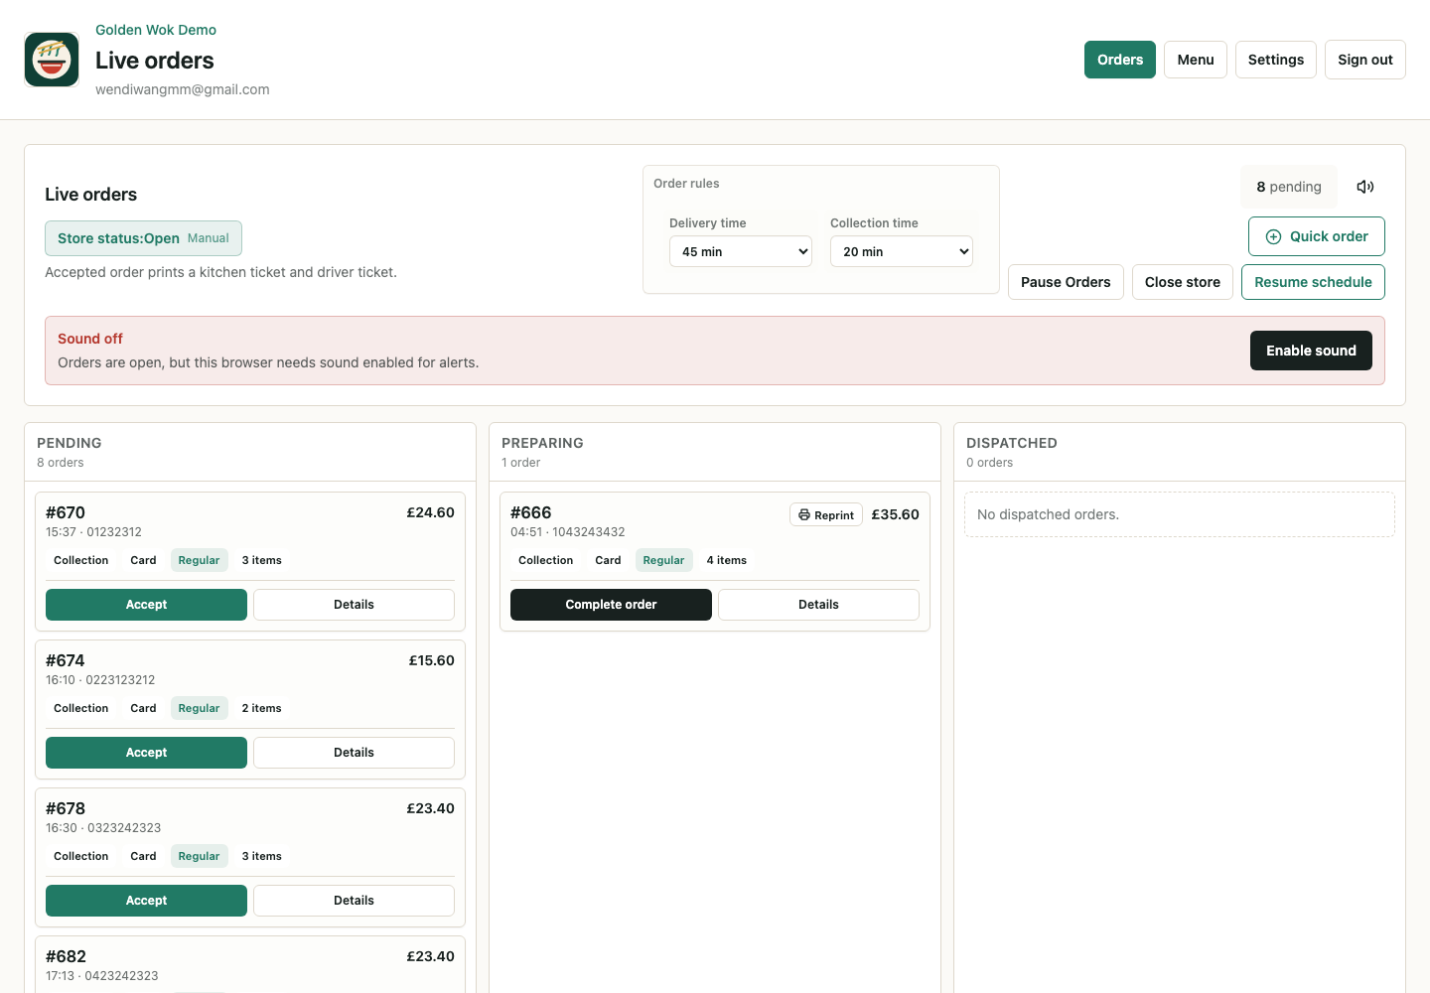
Task: Click the Golden Wok bowl logo
Action: point(52,60)
